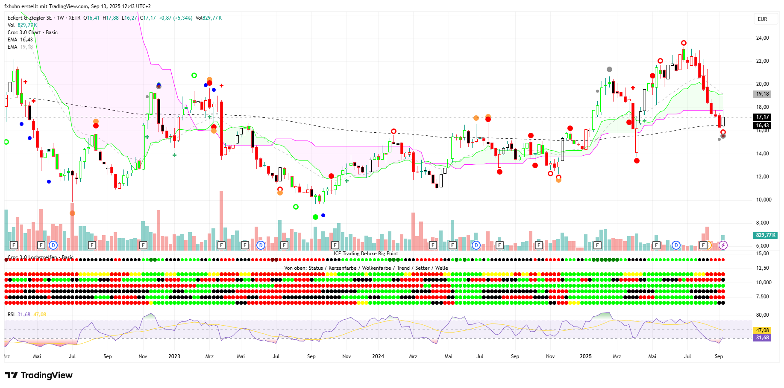The height and width of the screenshot is (388, 784).
Task: Click the yellow RSI value label 47,08
Action: (x=762, y=330)
